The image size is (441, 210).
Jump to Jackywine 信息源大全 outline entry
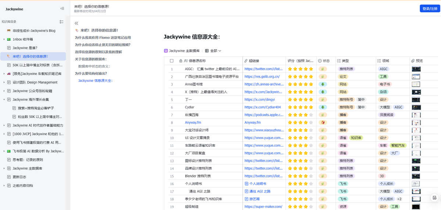(x=95, y=80)
